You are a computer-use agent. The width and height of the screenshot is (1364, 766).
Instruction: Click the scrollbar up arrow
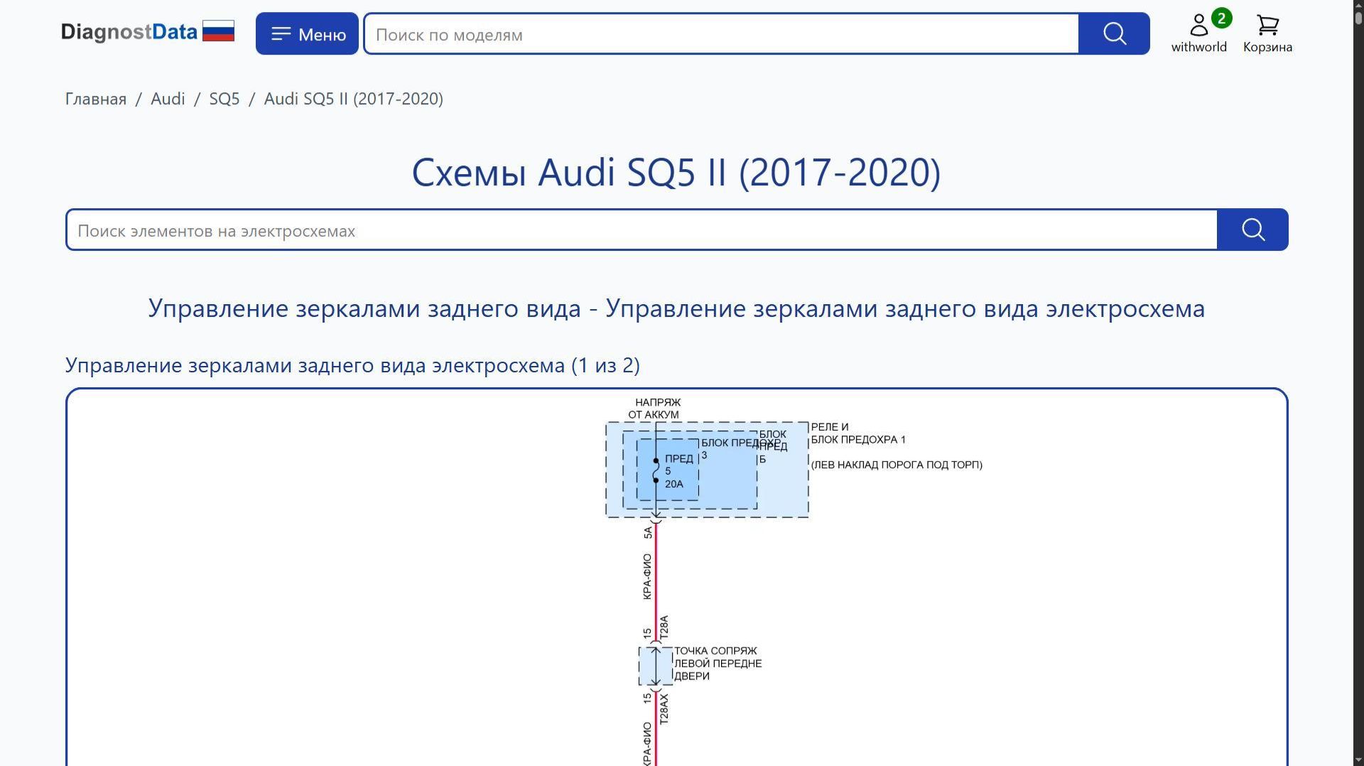(x=1356, y=7)
